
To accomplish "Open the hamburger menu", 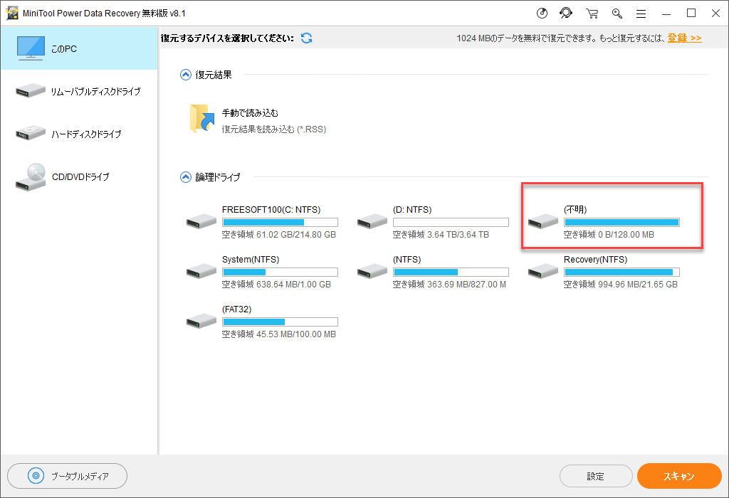I will (x=641, y=13).
